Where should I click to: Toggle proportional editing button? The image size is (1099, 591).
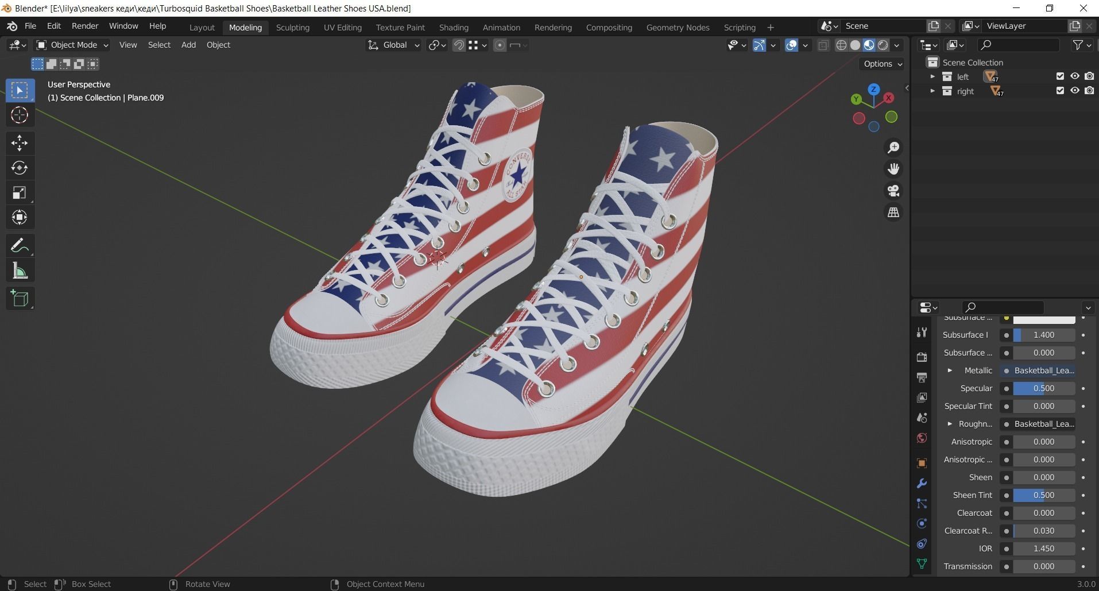[500, 45]
